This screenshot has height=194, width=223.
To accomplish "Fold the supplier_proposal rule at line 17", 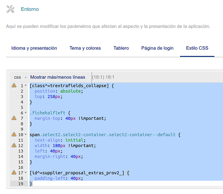I will click(26, 173).
